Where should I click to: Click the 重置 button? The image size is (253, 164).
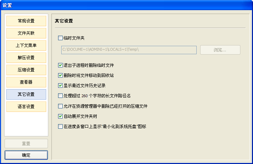click(x=26, y=143)
